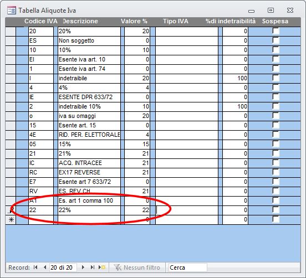Click the current record number box

(63, 267)
